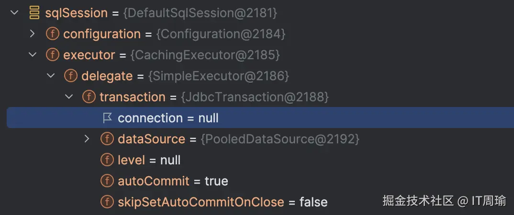Click the field icon beside level
514x215 pixels.
[x=107, y=160]
